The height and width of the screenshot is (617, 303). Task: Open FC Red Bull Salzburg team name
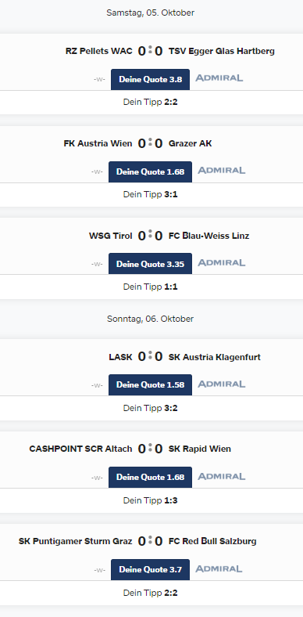pyautogui.click(x=212, y=541)
